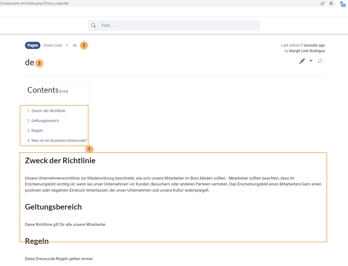Open Margit Link-Rodrigue user link
The image size is (348, 266).
307,51
